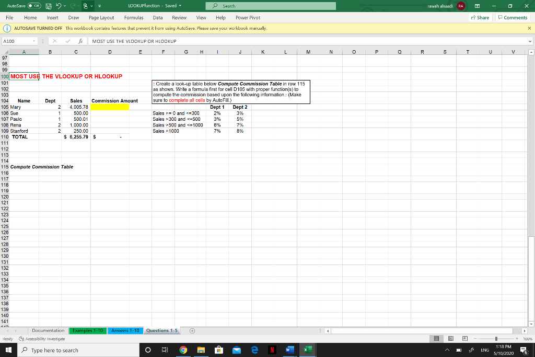Click the Zoom Out minus button
The width and height of the screenshot is (535, 357).
point(475,339)
